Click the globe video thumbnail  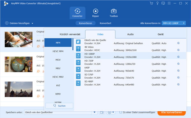pos(18,64)
